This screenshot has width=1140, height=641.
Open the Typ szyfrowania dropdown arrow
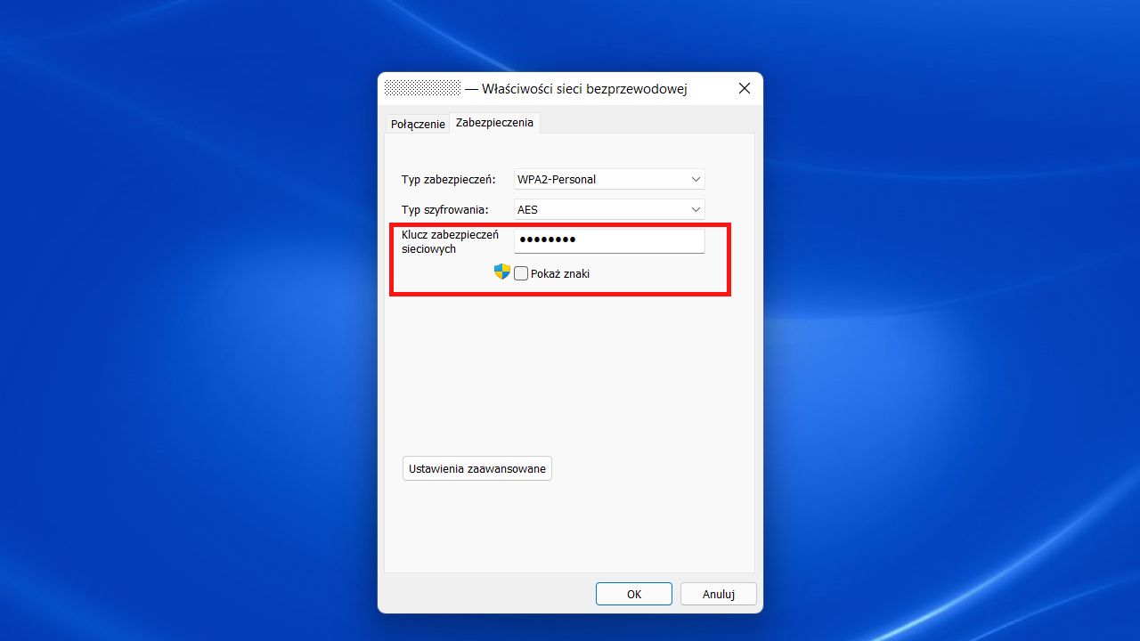[x=695, y=209]
